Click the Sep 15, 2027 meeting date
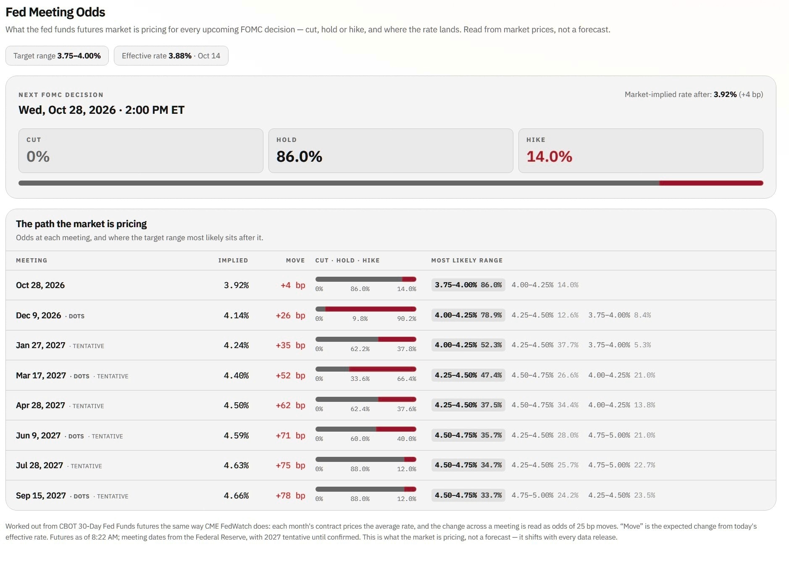Screen dimensions: 789x574 [41, 495]
